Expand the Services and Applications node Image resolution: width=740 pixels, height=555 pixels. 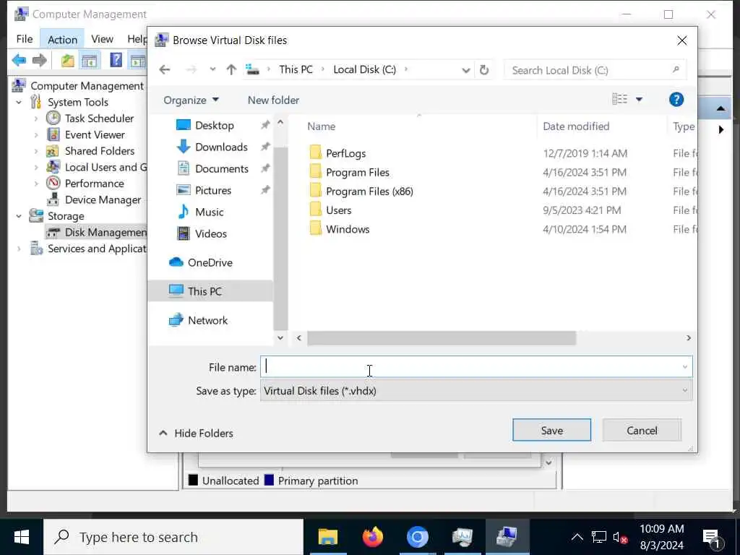point(18,249)
